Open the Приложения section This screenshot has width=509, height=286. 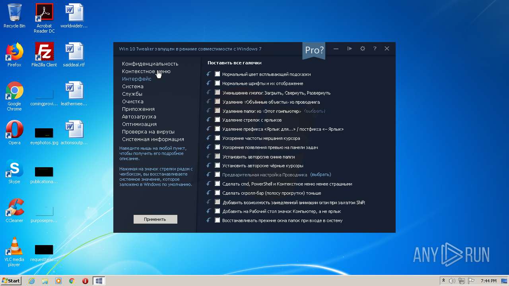coord(138,109)
